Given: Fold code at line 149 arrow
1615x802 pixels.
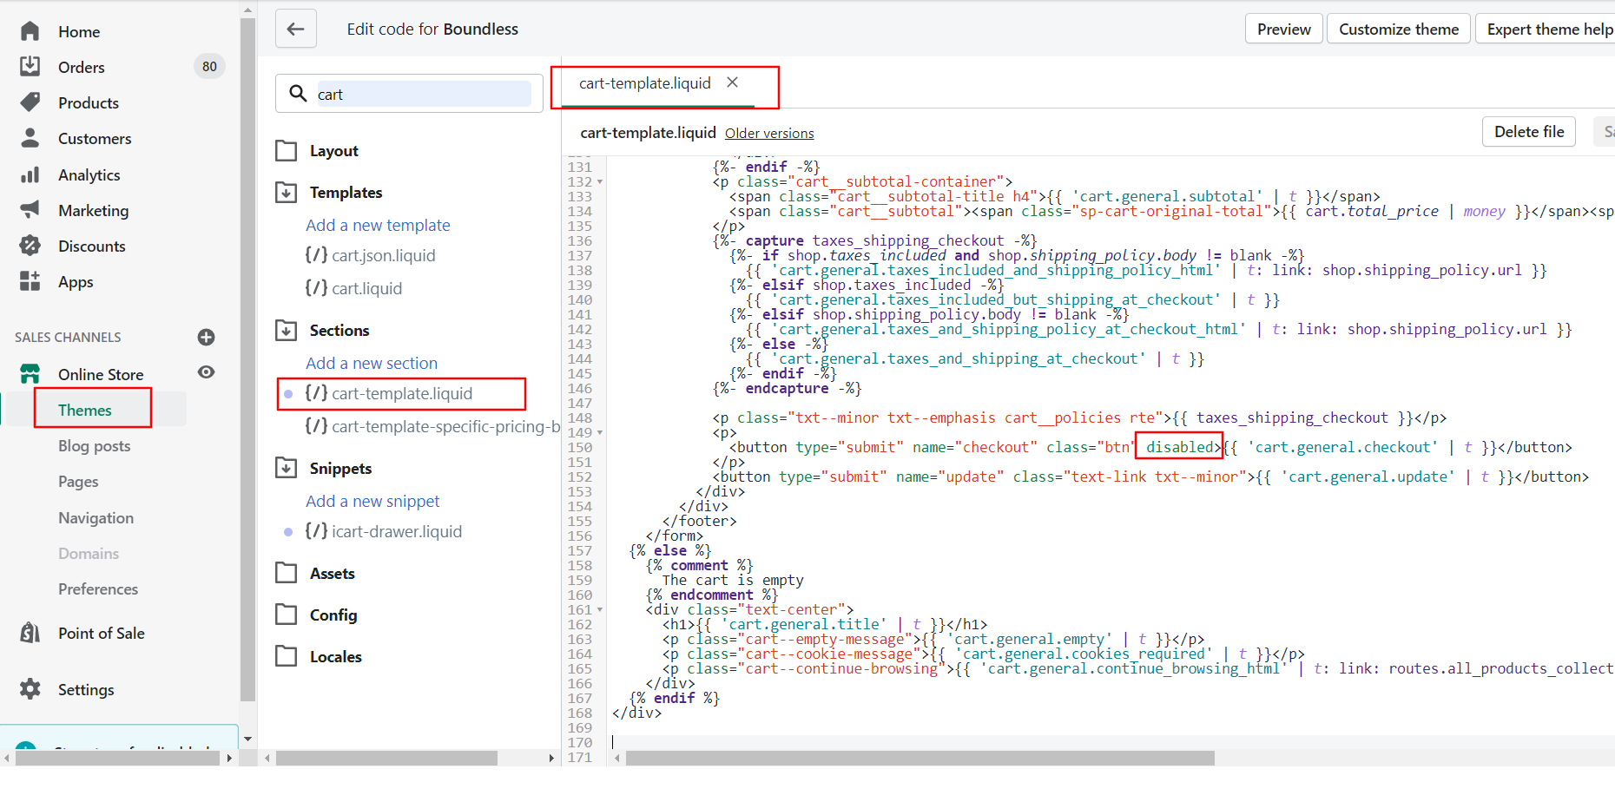Looking at the screenshot, I should (600, 433).
